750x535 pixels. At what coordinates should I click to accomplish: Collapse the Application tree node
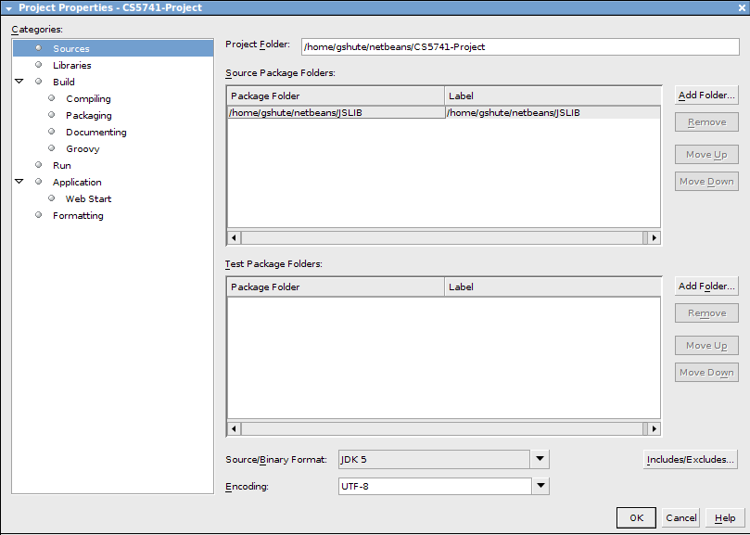click(19, 182)
